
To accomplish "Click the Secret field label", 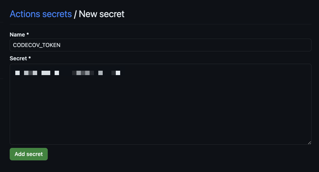I will pyautogui.click(x=18, y=58).
